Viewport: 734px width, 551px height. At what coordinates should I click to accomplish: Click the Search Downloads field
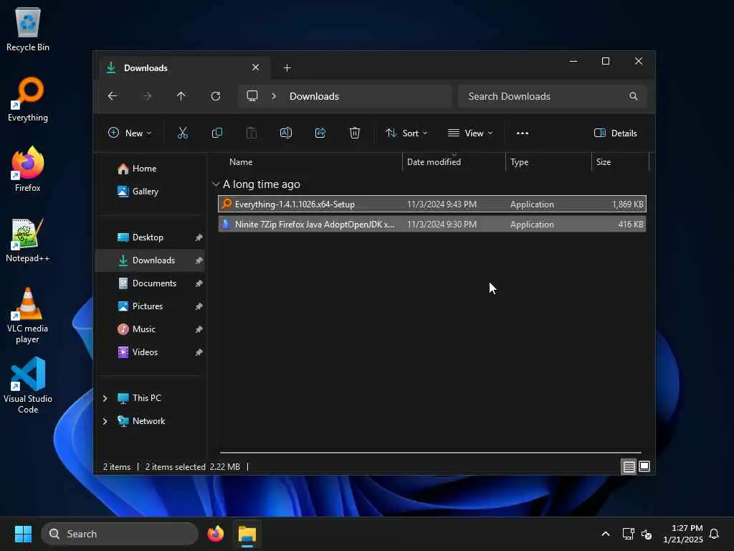[553, 96]
